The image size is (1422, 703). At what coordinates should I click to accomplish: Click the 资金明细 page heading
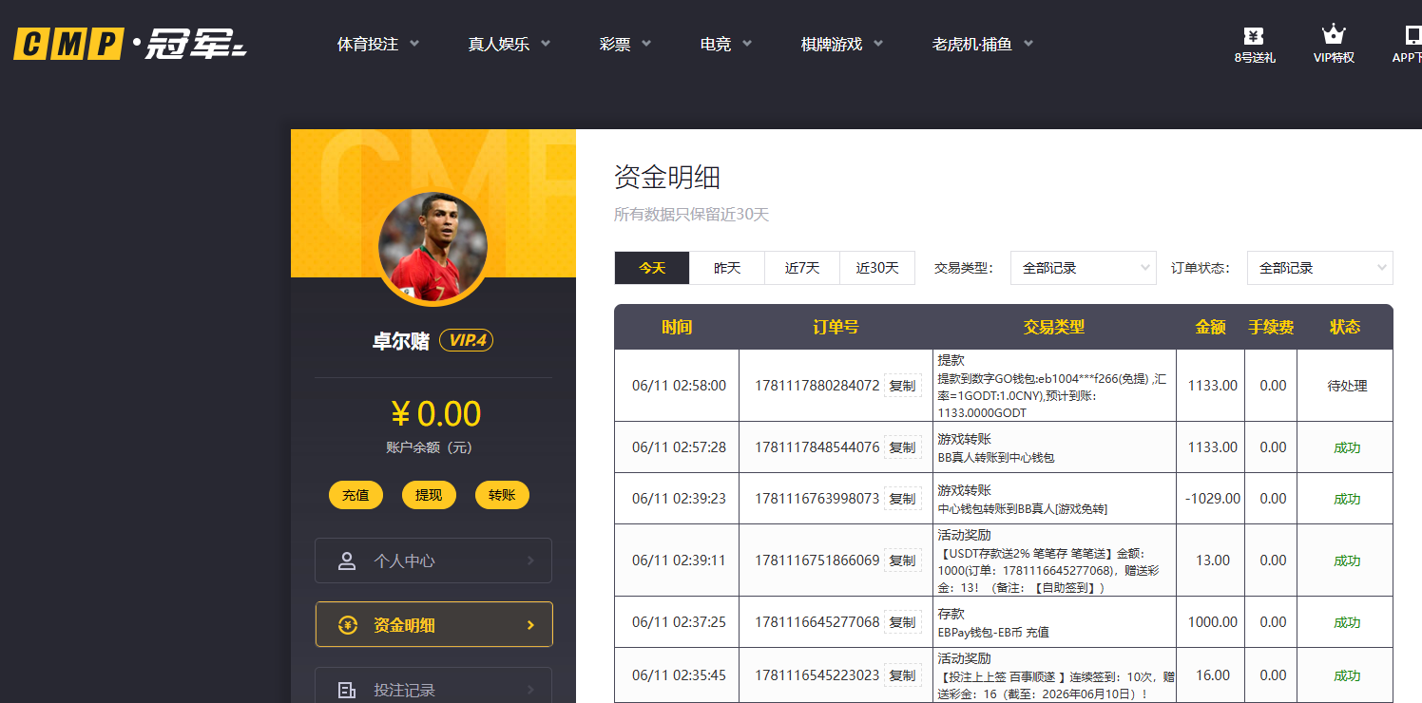pyautogui.click(x=667, y=177)
